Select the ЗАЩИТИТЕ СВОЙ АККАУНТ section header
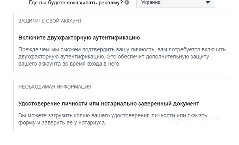The image size is (239, 145). click(50, 21)
